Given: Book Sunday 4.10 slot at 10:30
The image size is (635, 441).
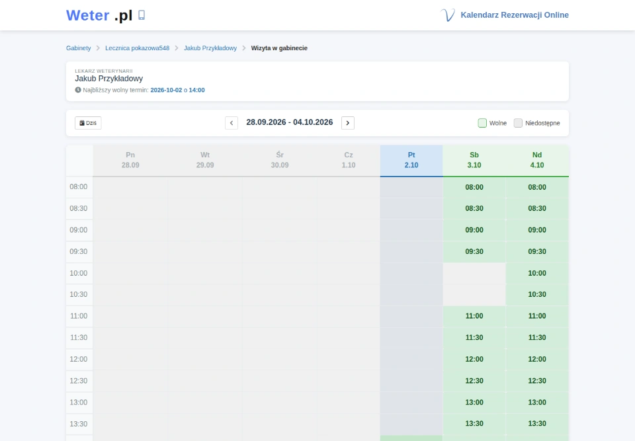Looking at the screenshot, I should coord(537,294).
